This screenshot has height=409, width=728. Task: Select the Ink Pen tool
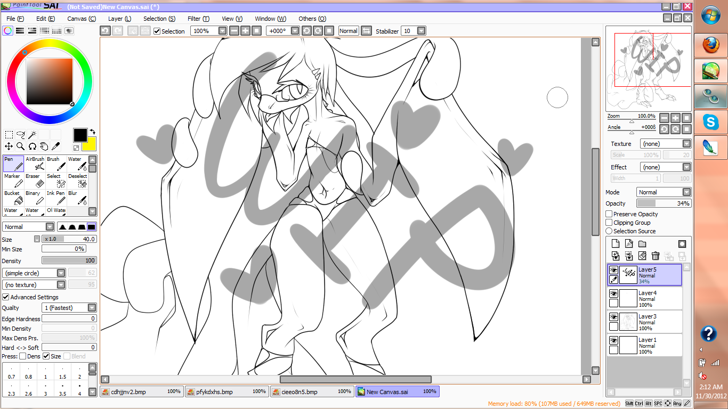coord(56,198)
